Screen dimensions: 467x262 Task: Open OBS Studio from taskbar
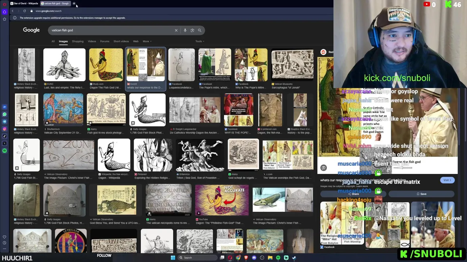click(262, 258)
